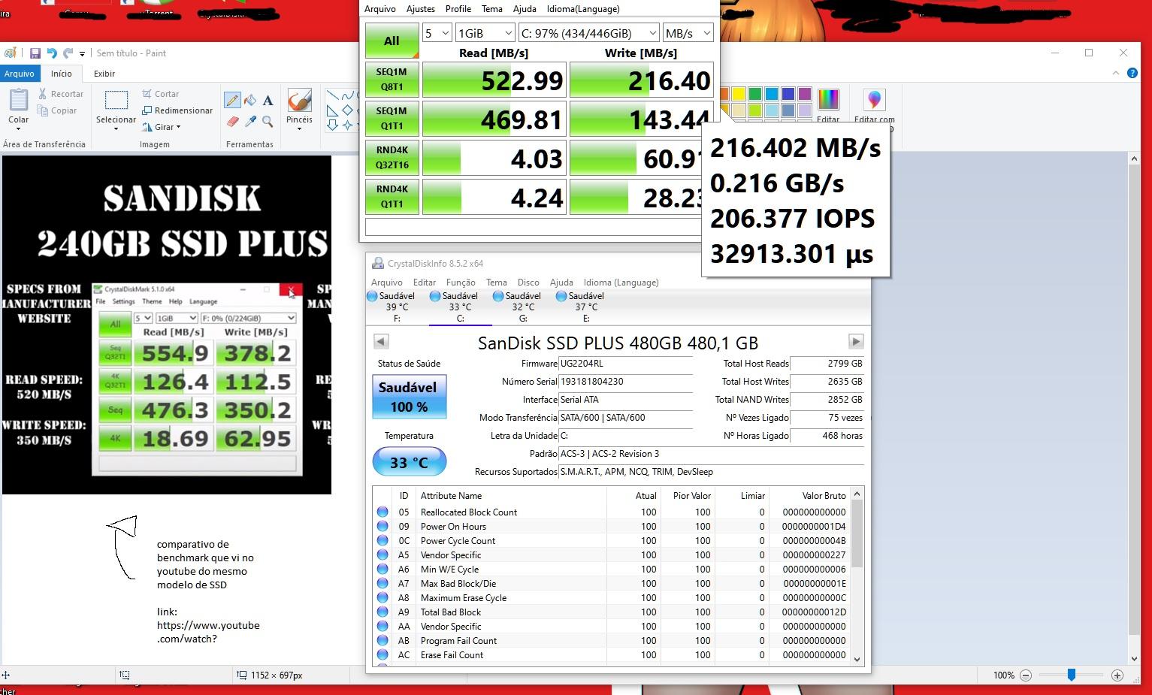Collapse the Paint ribbon with the chevron

click(1115, 73)
